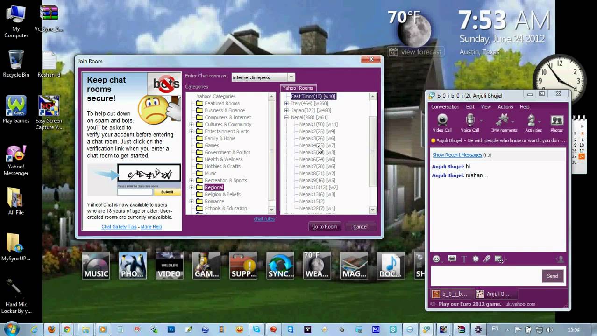Open the Actions menu

505,107
